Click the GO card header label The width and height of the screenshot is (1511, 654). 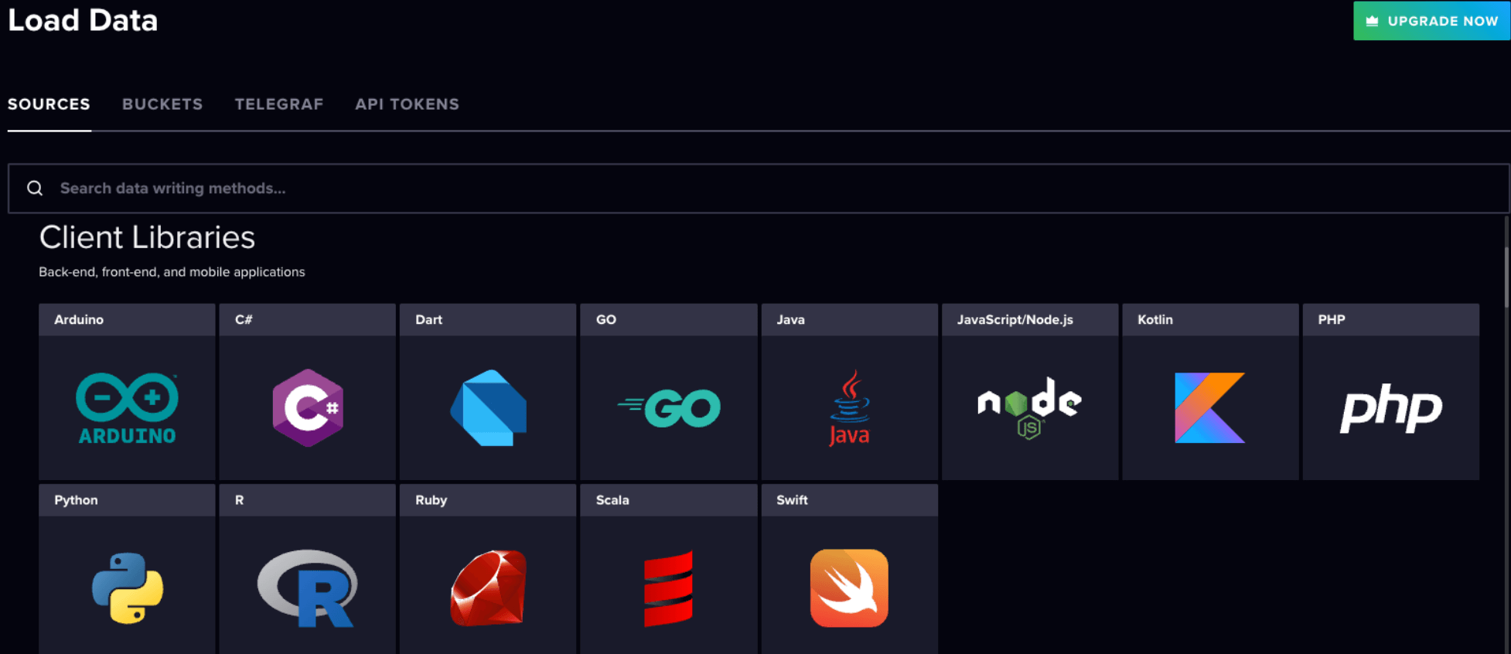[x=606, y=319]
